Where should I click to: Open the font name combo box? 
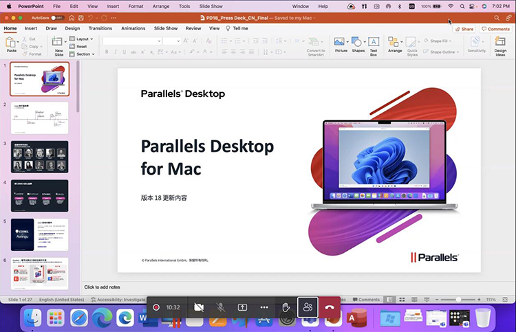132,41
